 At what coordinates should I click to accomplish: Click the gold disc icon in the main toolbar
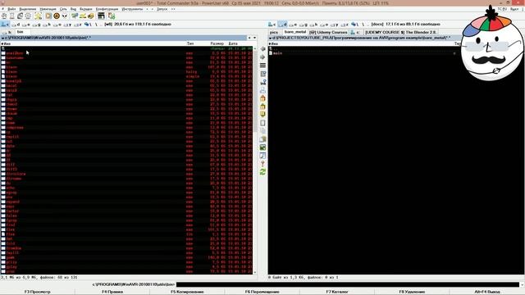91,16
